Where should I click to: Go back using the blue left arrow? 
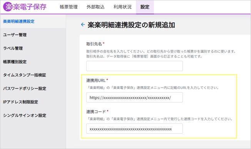[83, 25]
